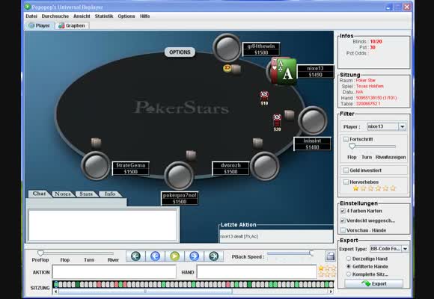Image resolution: width=434 pixels, height=299 pixels.
Task: Select Derzeitige Hand radio button
Action: pos(349,259)
